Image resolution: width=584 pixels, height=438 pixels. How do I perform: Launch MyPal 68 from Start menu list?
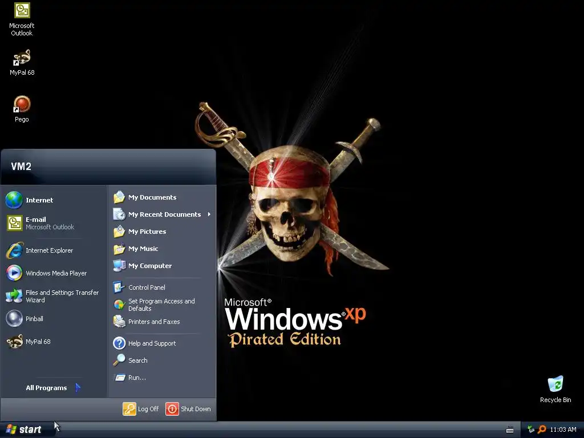point(54,342)
